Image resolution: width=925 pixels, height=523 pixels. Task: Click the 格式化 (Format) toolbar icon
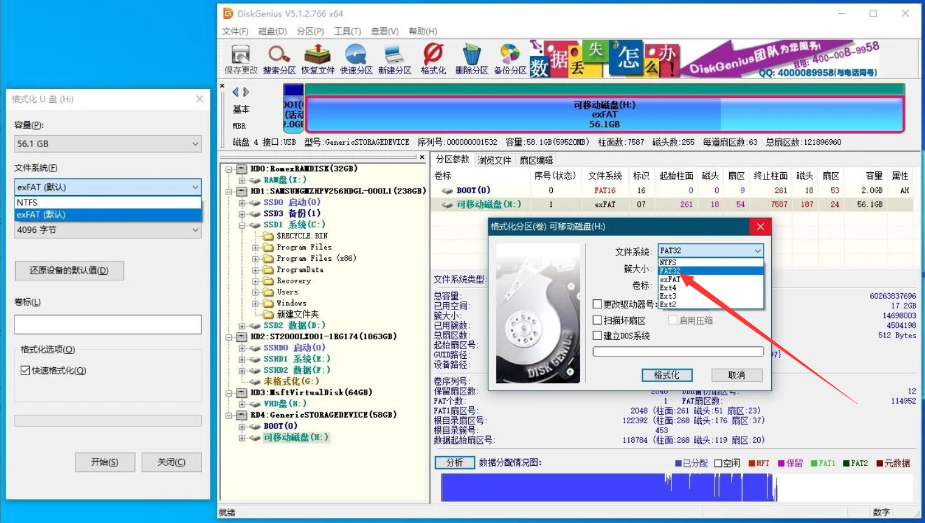pyautogui.click(x=433, y=59)
